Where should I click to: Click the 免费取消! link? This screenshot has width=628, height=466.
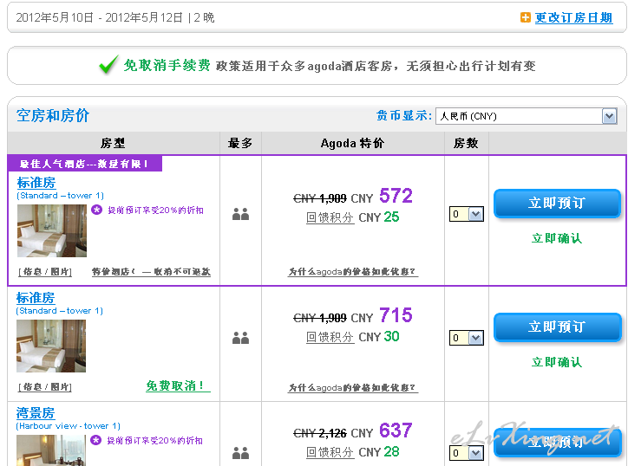[x=178, y=386]
